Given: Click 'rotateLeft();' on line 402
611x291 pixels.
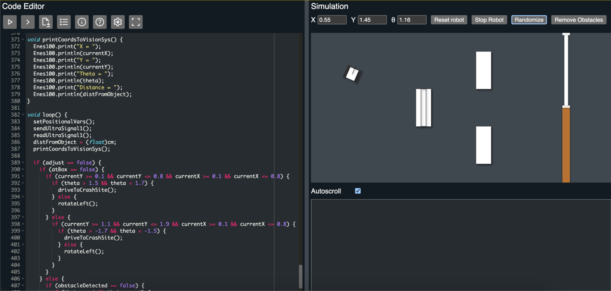Looking at the screenshot, I should tap(84, 251).
